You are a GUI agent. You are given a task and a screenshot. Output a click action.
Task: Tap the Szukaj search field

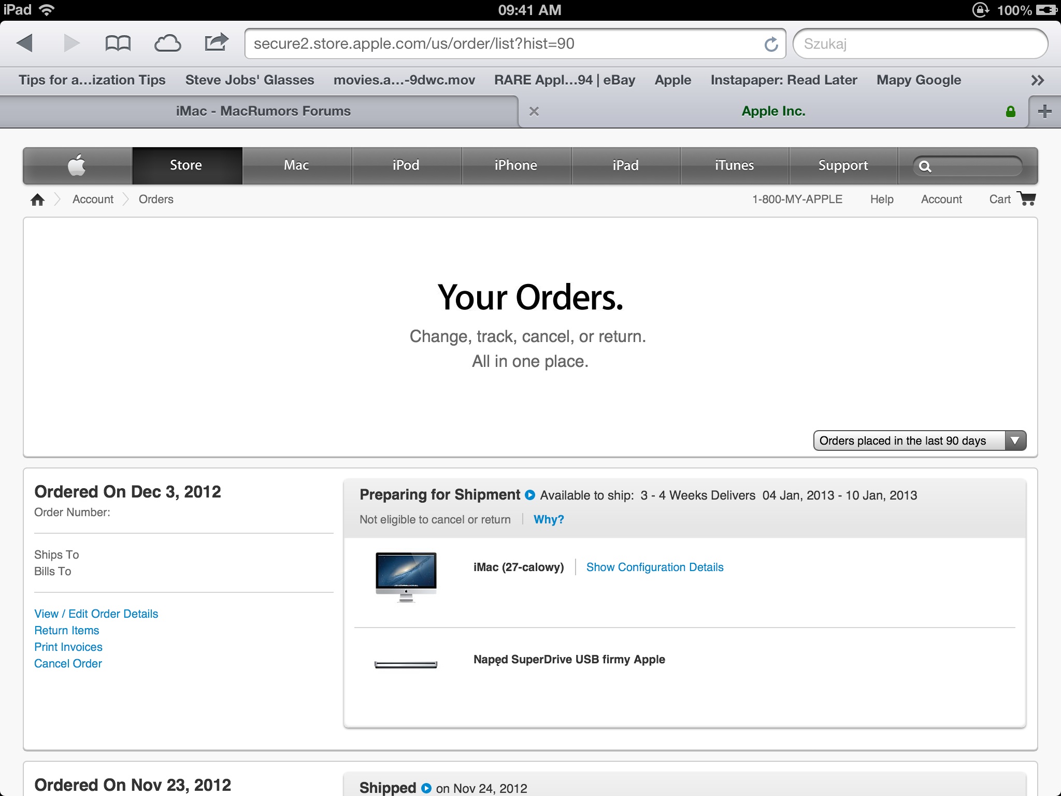click(920, 44)
